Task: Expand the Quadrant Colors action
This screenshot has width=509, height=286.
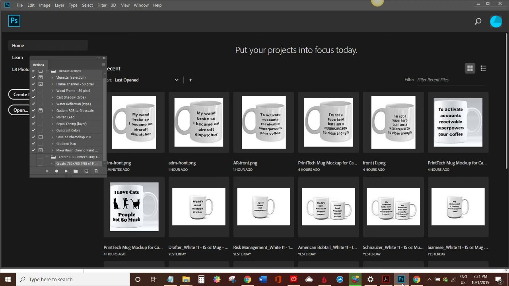Action: pos(52,130)
